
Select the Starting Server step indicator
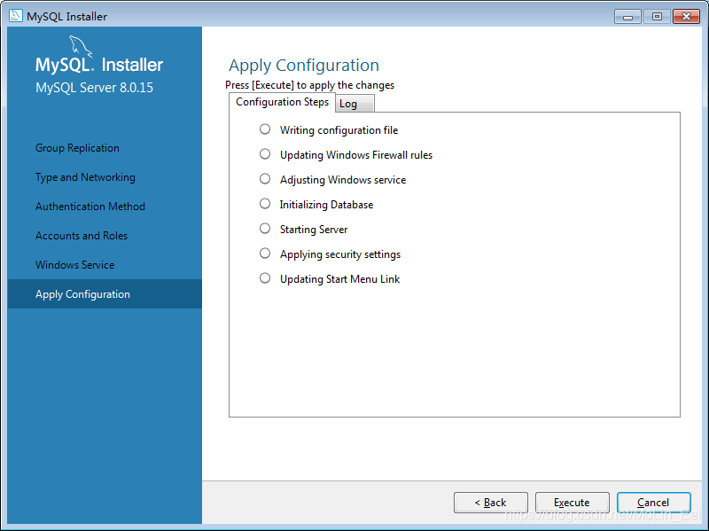[265, 229]
